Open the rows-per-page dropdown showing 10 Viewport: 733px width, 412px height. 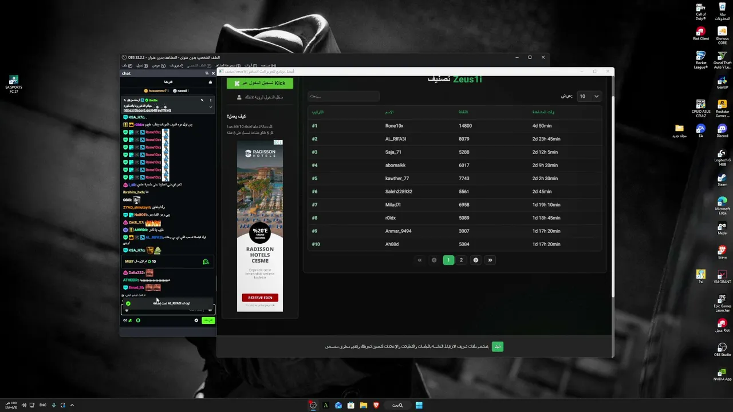coord(588,96)
